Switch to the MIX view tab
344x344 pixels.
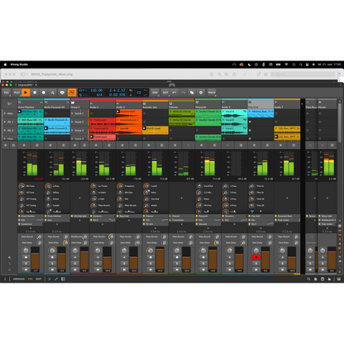pos(31,279)
